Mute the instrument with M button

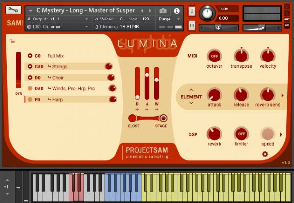pyautogui.click(x=192, y=25)
